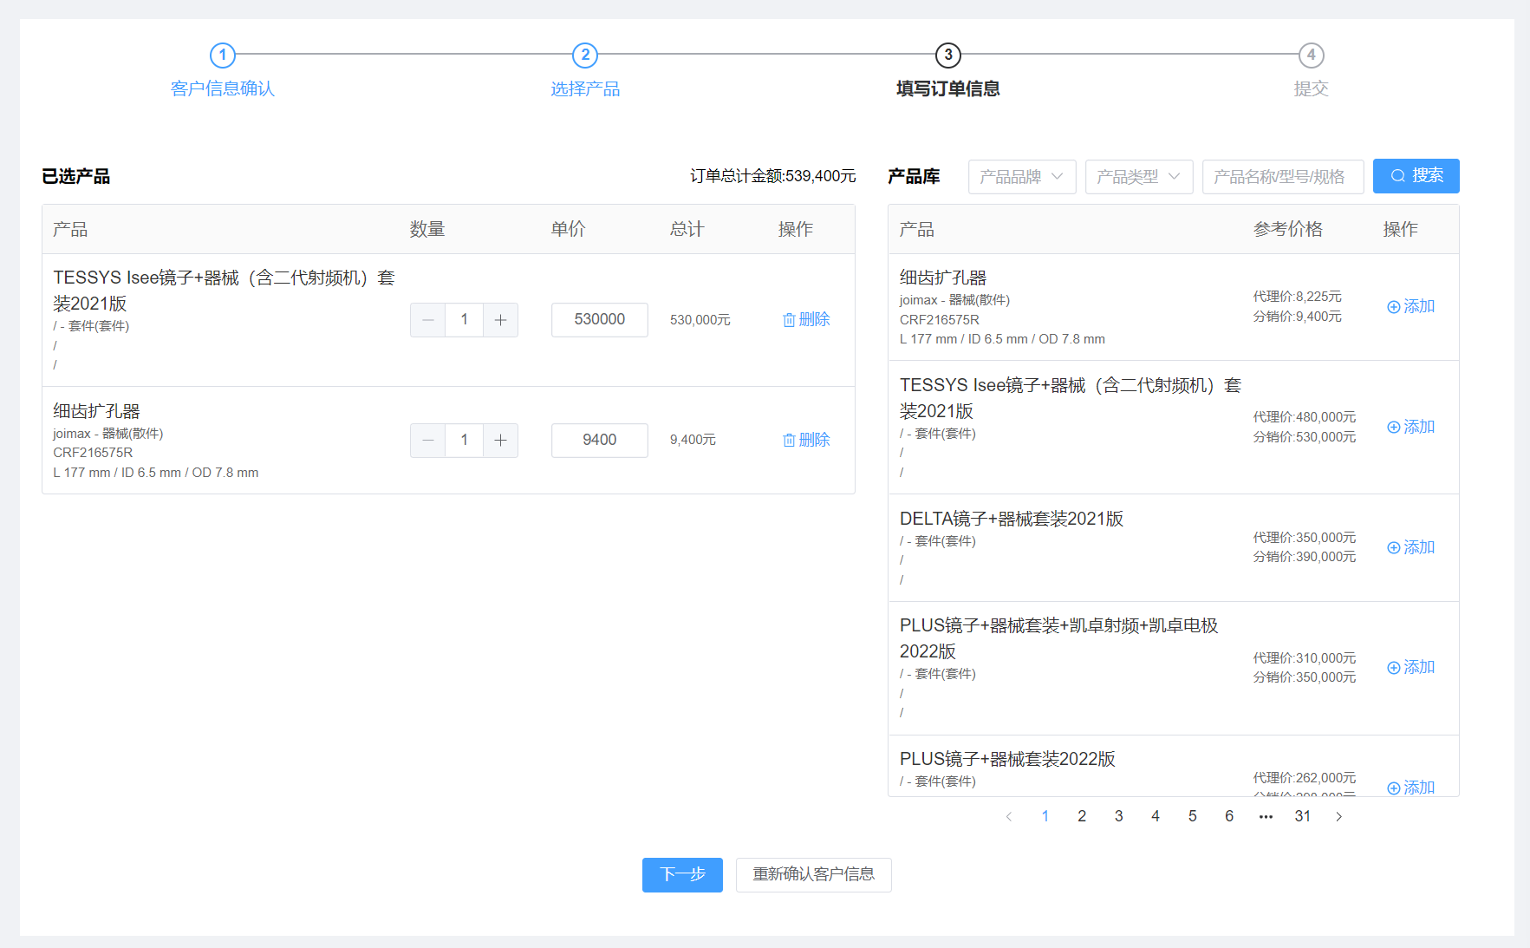Select page 2 in pagination
Screen dimensions: 1530x948
(x=1082, y=817)
